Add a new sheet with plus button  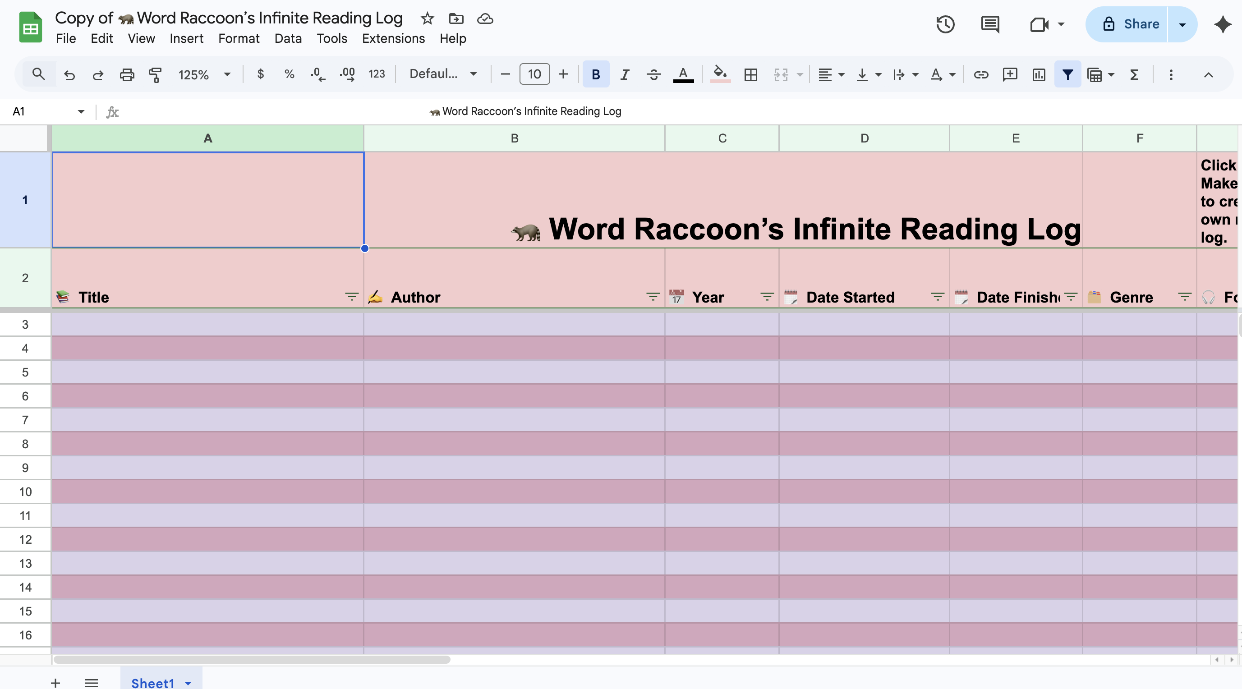pos(55,682)
